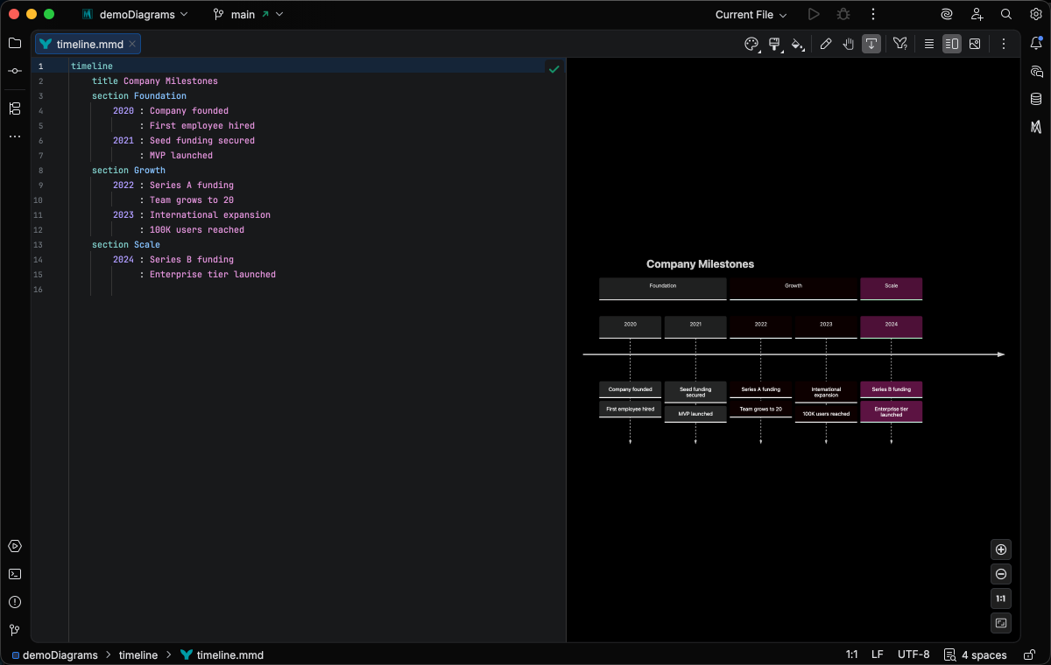Toggle scroll sync with editor button
The height and width of the screenshot is (665, 1051).
871,44
